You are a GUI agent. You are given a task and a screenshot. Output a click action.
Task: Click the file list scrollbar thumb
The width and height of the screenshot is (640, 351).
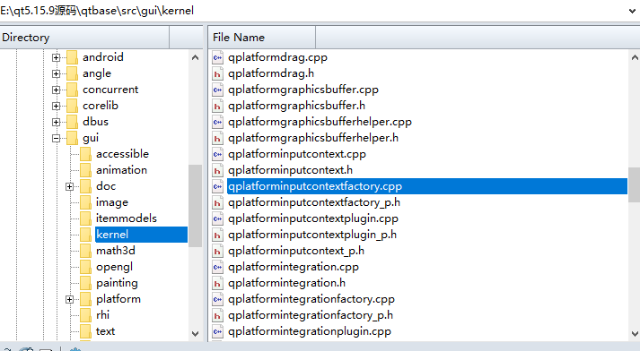tap(635, 184)
